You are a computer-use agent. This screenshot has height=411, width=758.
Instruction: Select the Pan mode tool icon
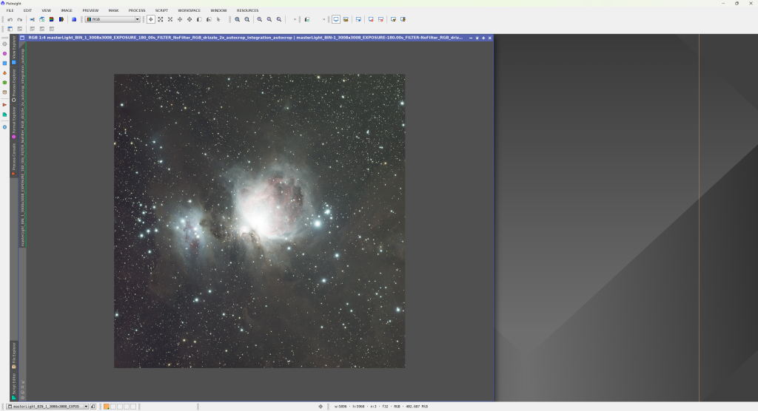pyautogui.click(x=180, y=19)
